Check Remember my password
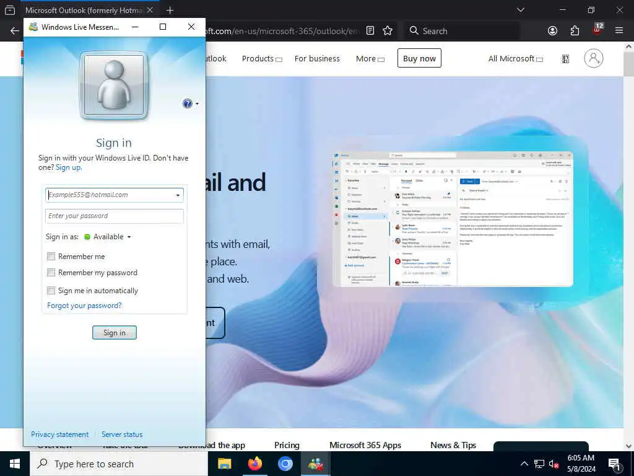The height and width of the screenshot is (476, 634). 51,273
